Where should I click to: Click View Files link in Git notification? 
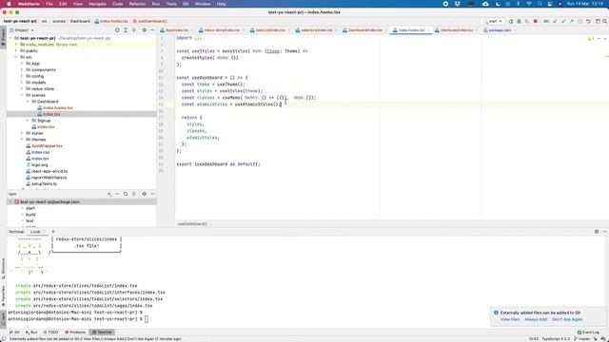click(510, 319)
